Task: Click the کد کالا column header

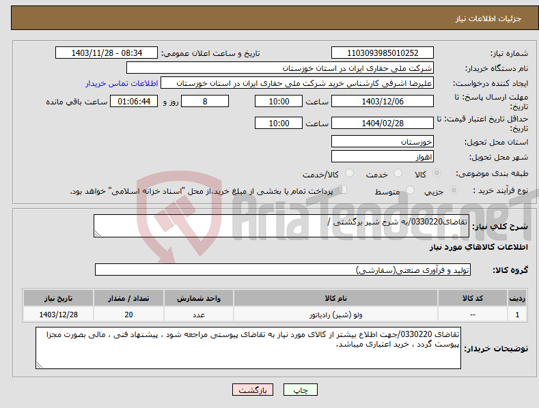Action: (x=473, y=298)
